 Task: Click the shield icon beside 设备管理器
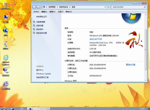tap(34, 22)
